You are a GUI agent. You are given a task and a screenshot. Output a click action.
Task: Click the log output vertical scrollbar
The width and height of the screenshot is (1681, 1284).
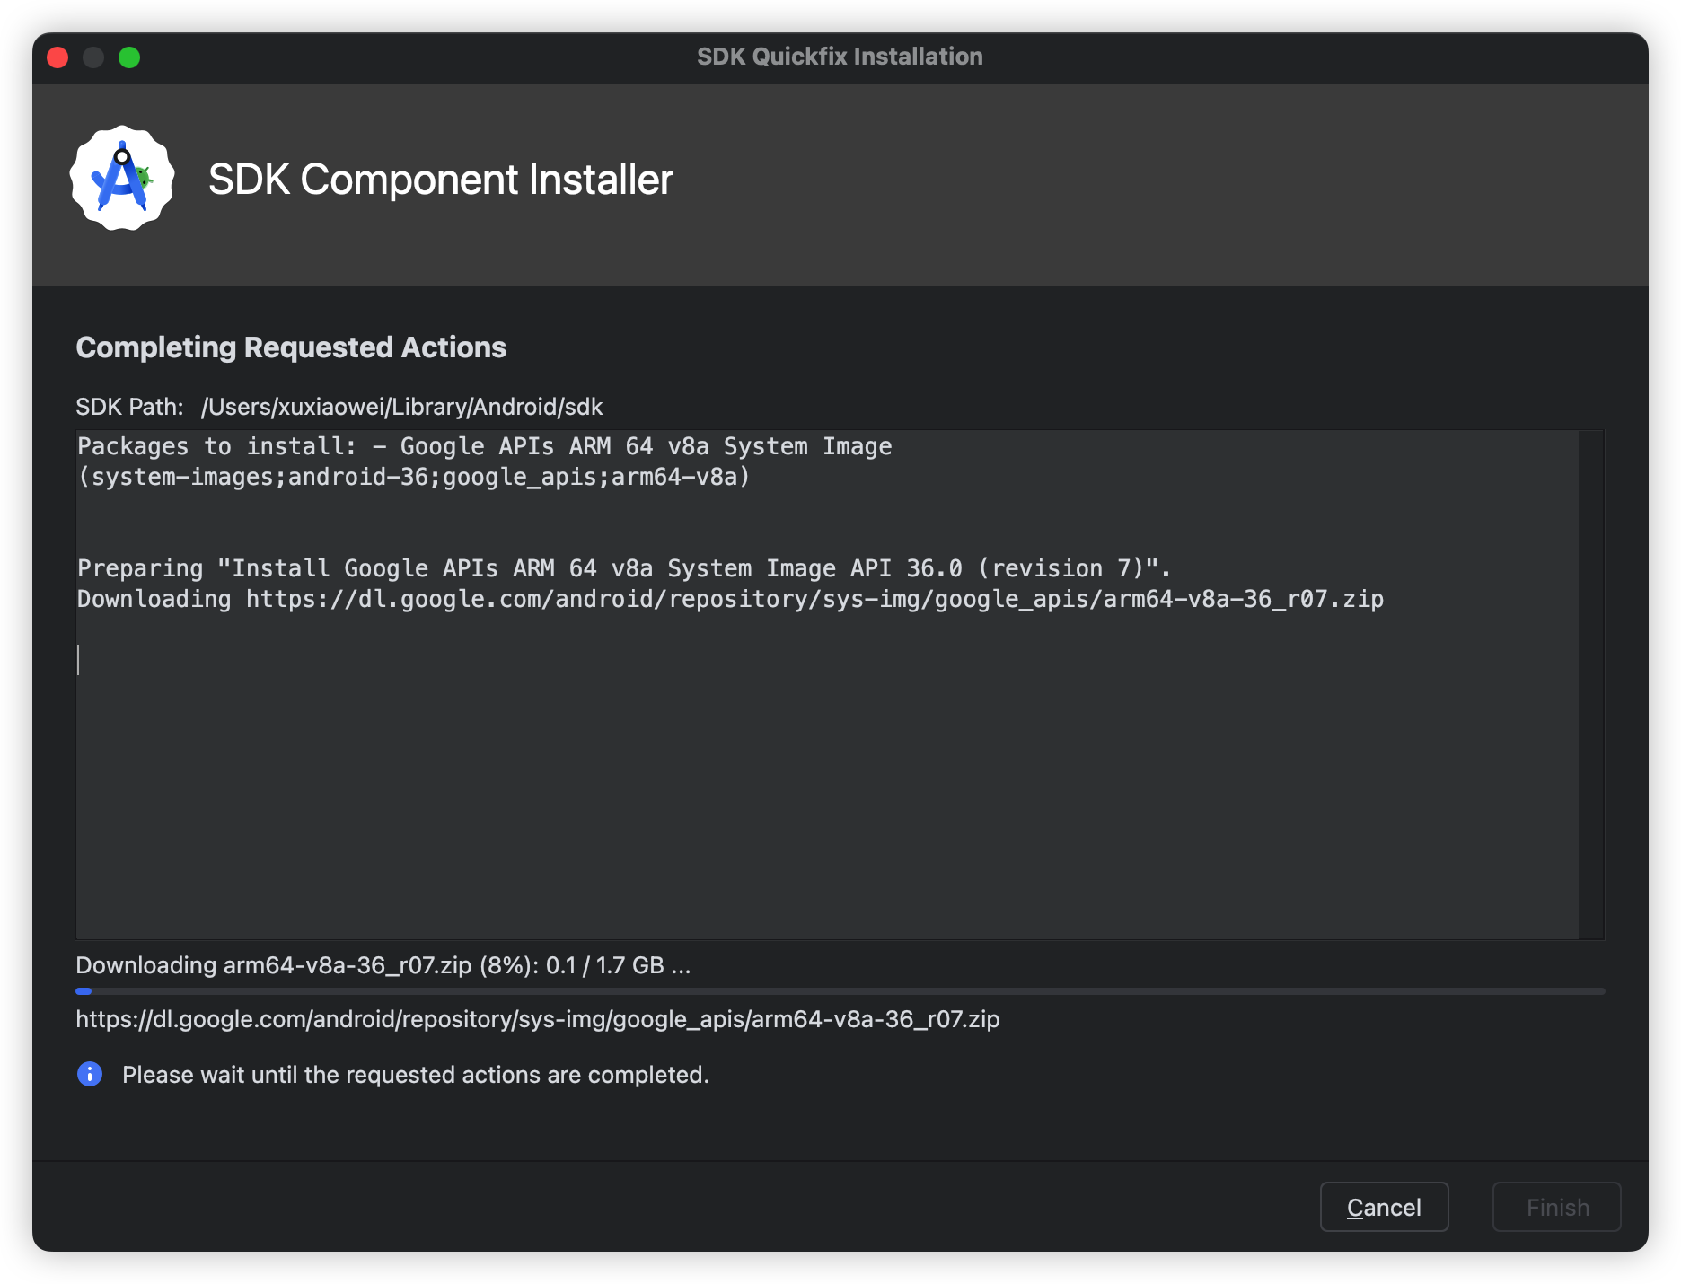point(1590,684)
